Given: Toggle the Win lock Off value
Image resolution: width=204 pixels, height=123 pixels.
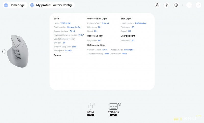Looking at the screenshot, I should pyautogui.click(x=64, y=43).
